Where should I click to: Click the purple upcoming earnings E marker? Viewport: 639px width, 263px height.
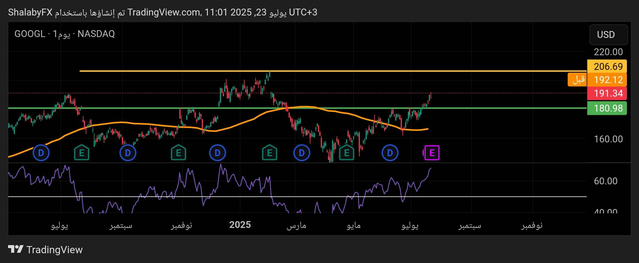[x=432, y=153]
